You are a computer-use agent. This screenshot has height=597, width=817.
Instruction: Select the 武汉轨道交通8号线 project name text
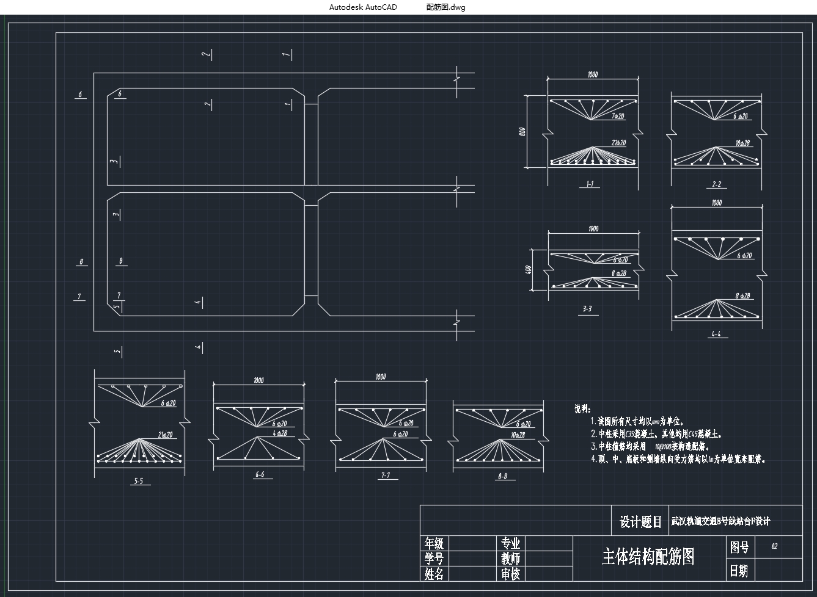tap(720, 521)
